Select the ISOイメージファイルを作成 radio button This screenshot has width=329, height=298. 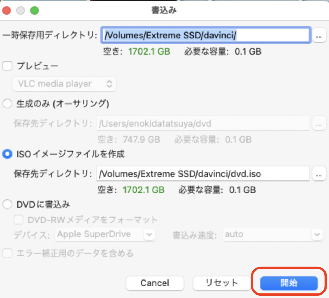point(7,154)
